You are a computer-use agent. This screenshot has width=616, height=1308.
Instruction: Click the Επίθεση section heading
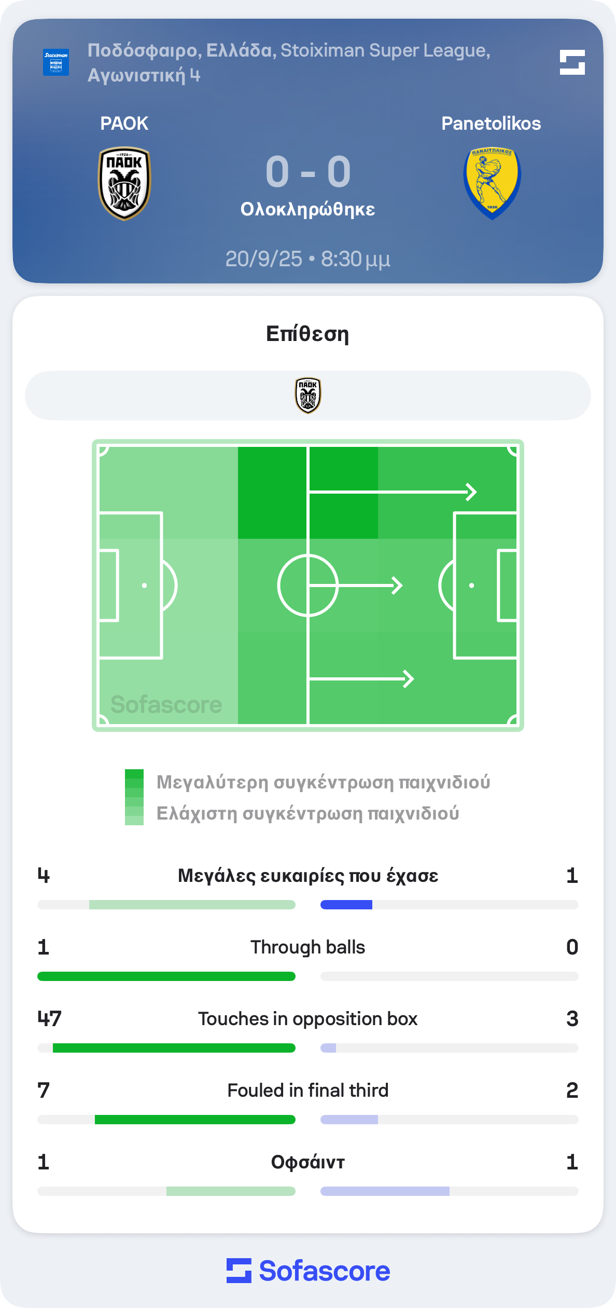click(307, 334)
